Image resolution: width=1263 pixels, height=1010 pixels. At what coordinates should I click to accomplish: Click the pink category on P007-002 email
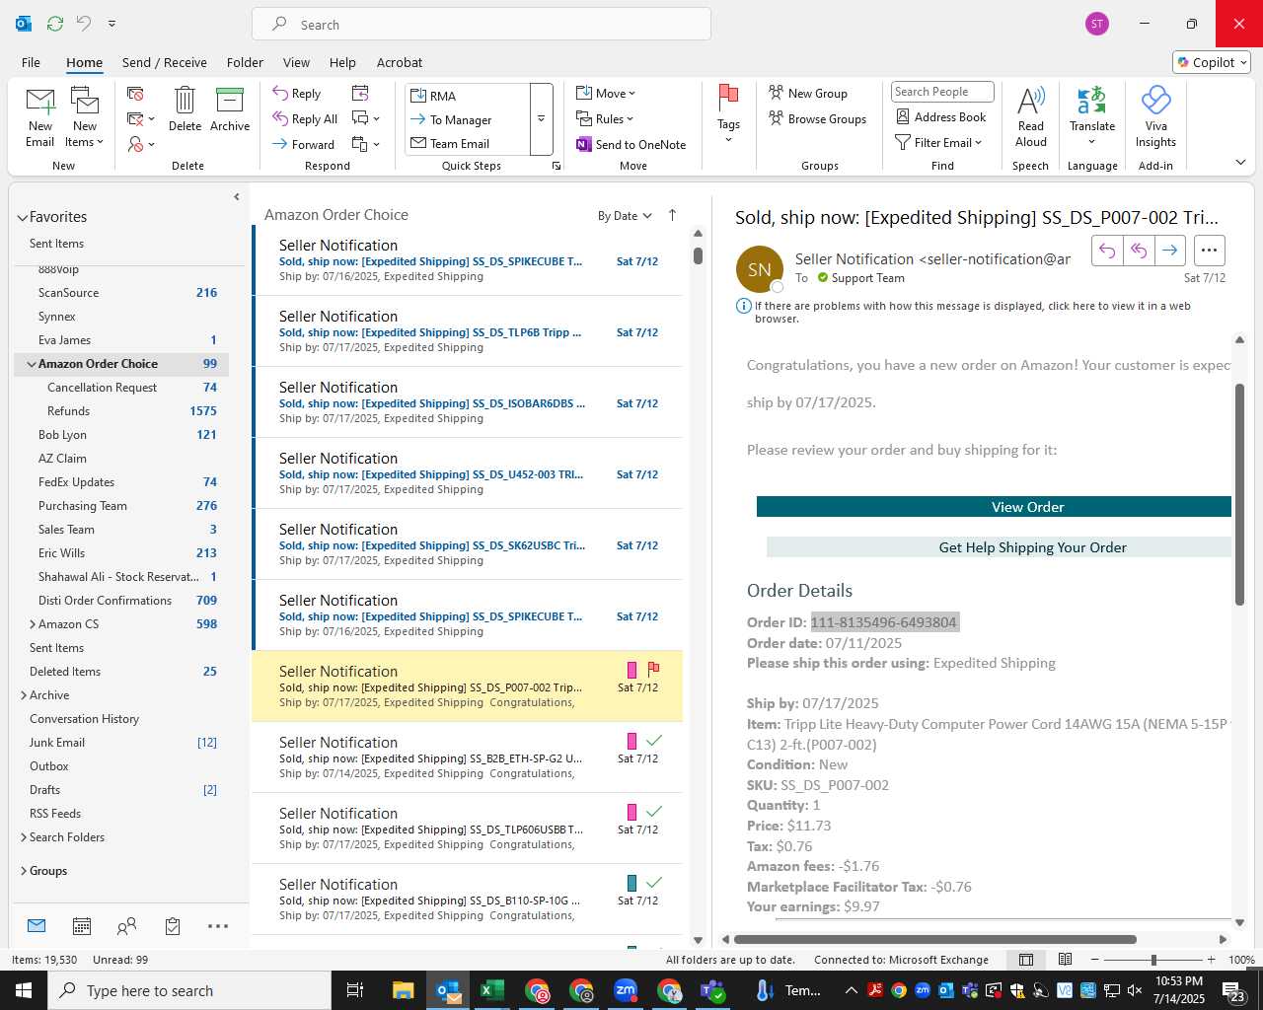[631, 670]
